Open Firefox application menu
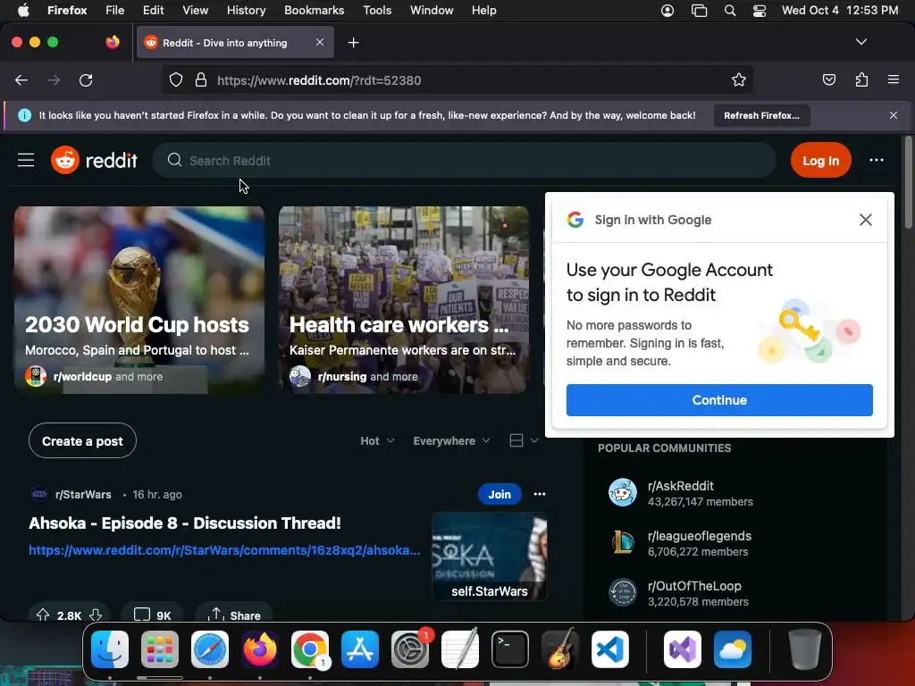Image resolution: width=915 pixels, height=686 pixels. click(893, 79)
